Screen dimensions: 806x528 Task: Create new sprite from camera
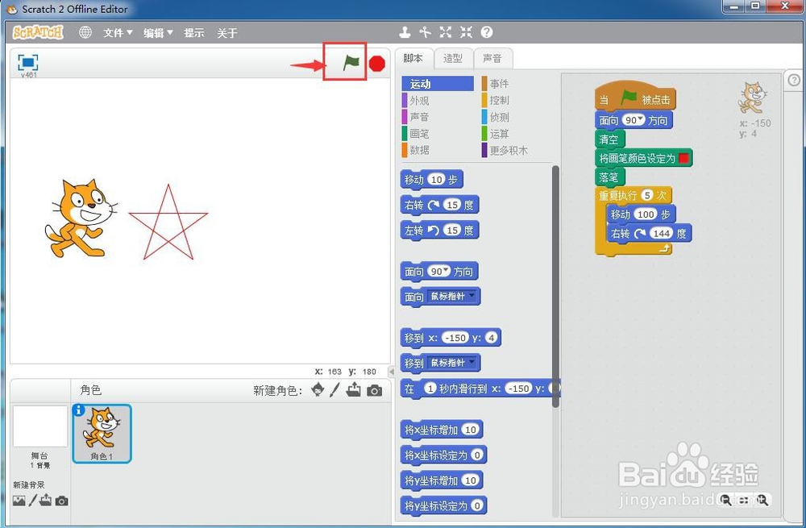374,391
